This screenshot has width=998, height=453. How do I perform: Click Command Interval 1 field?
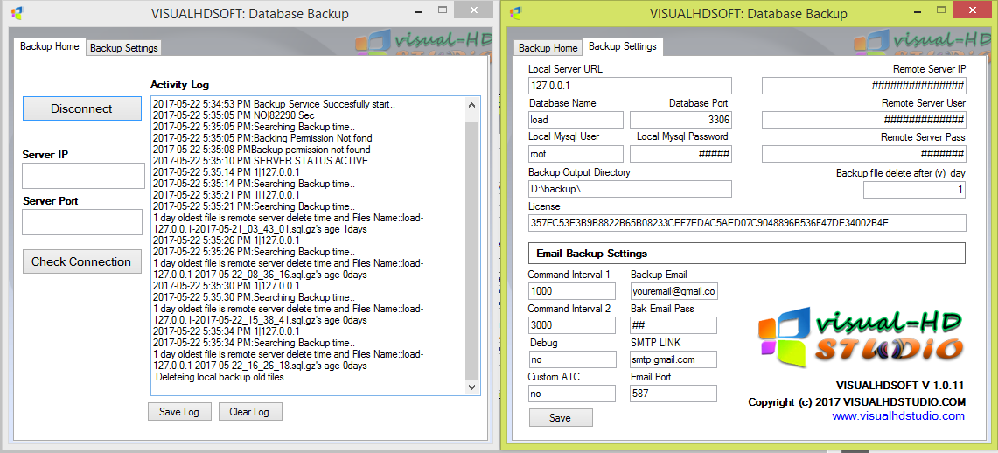[x=572, y=290]
